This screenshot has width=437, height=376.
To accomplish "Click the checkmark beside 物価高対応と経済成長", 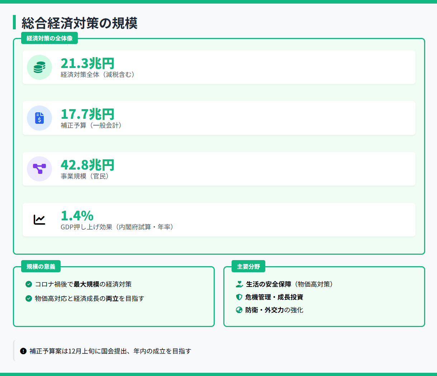I will pos(29,298).
